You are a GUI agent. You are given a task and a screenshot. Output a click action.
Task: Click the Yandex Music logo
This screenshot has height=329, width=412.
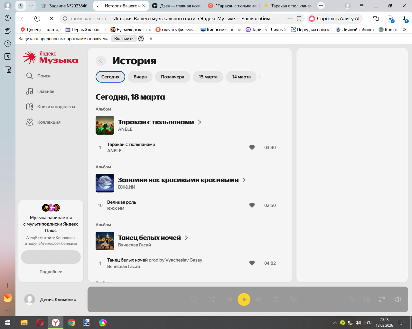51,58
